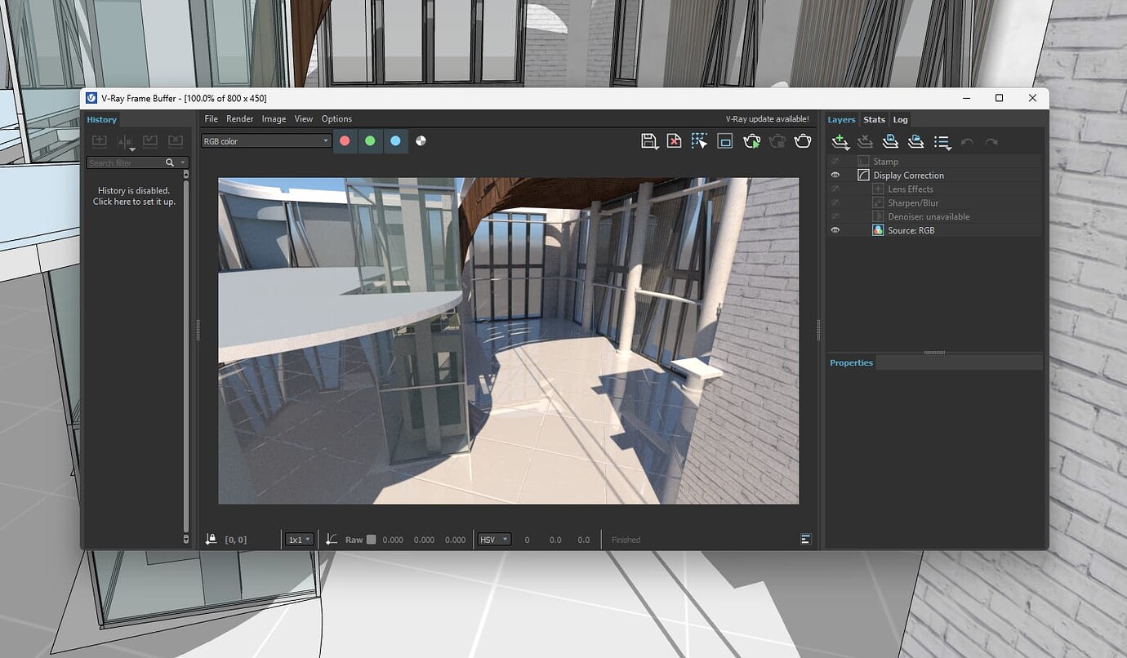Open the Image menu
Viewport: 1127px width, 658px height.
(x=274, y=118)
